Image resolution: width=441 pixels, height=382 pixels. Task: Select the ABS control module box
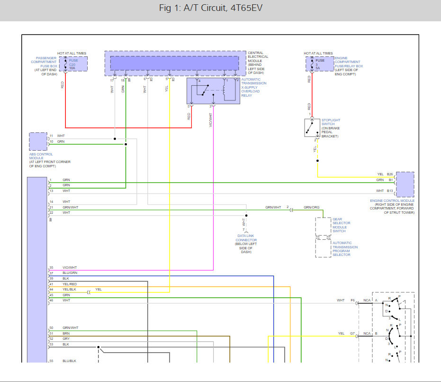(x=38, y=141)
